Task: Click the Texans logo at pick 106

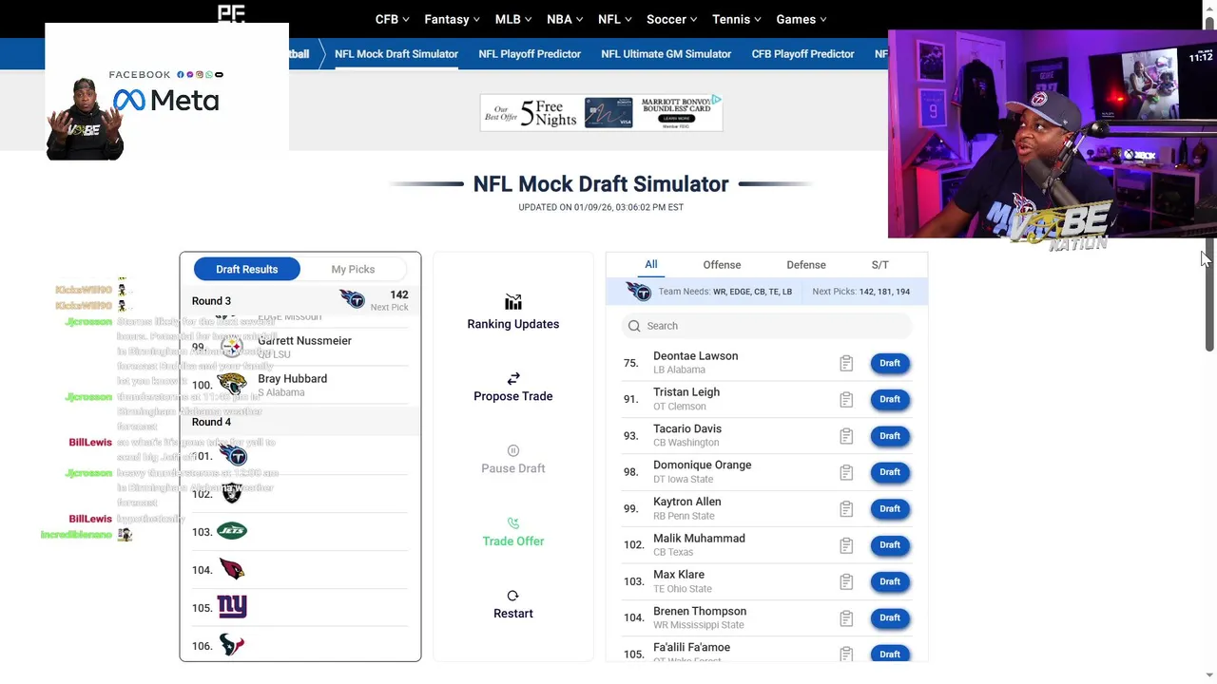Action: point(232,645)
